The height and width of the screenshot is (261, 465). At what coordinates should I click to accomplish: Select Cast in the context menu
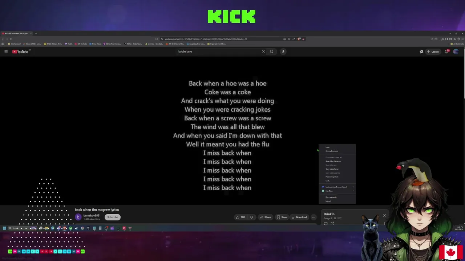[x=337, y=181]
